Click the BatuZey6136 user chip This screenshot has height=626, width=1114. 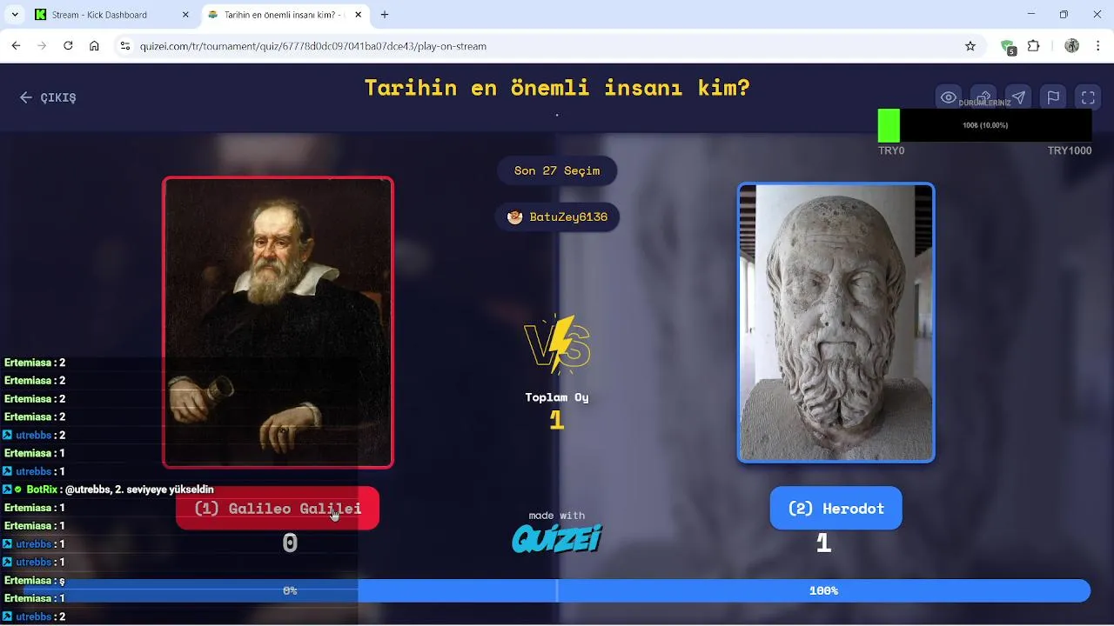click(x=557, y=216)
